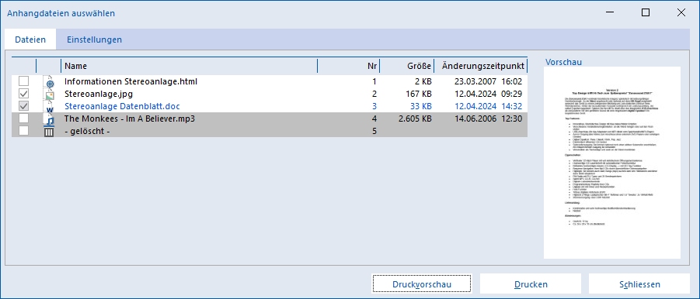Click the HTML file icon for Informationen Stereoanlage

tap(49, 82)
